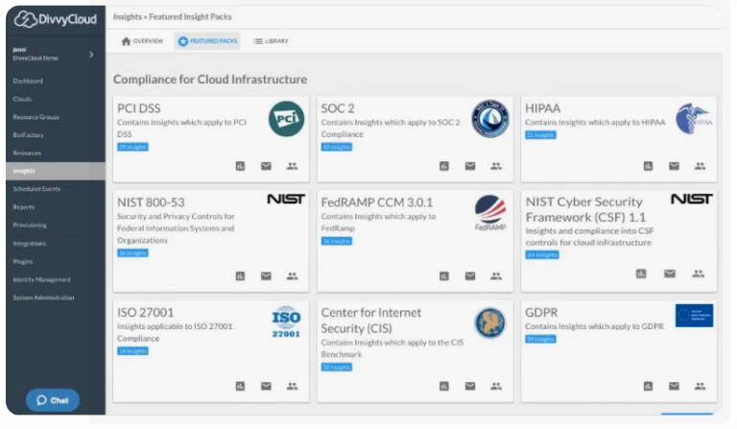Click the SOC 2 card title
This screenshot has height=429, width=737.
338,108
